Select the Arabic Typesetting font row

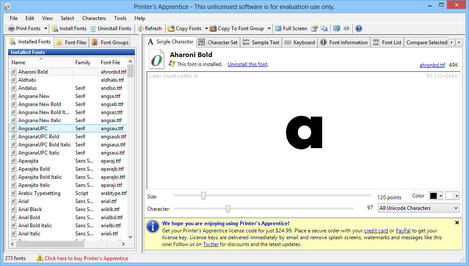click(68, 193)
